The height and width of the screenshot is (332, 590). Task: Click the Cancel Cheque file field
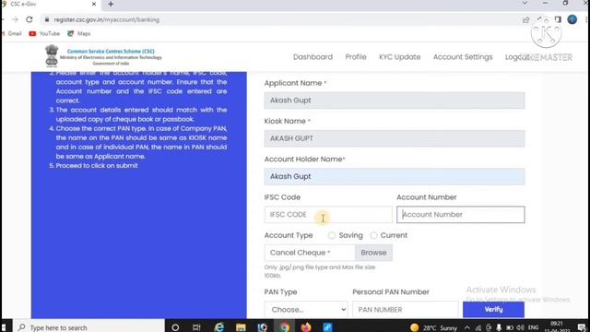(x=310, y=253)
